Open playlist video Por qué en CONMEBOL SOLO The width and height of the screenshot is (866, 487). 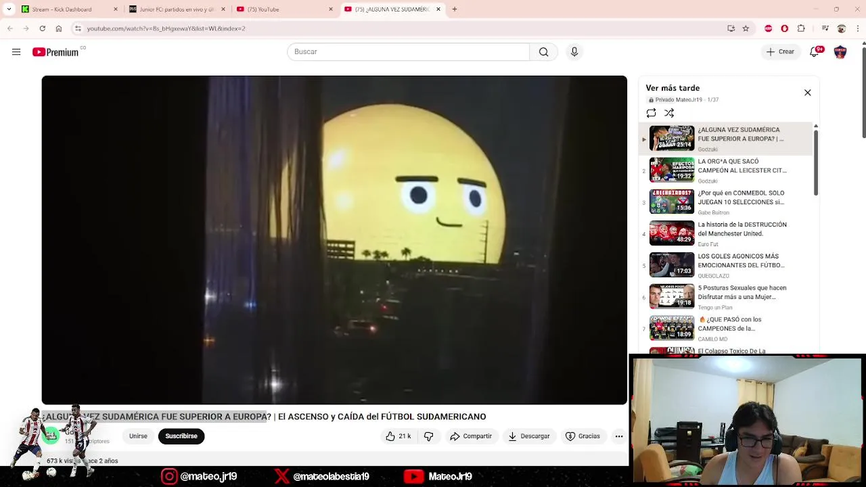click(727, 202)
